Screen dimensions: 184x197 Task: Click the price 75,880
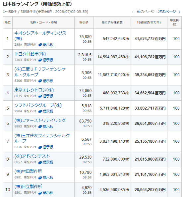(x=85, y=37)
